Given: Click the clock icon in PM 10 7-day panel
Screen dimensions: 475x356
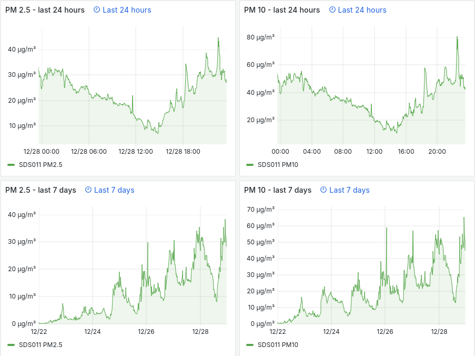Looking at the screenshot, I should pos(324,190).
